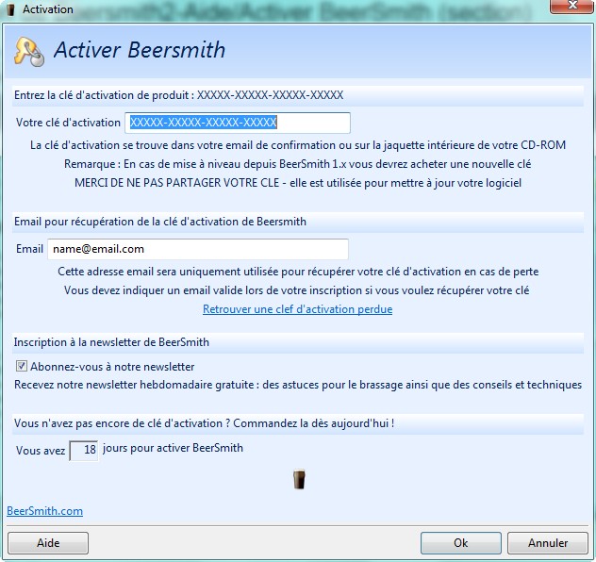Click 'Email pour récupération' section header
The image size is (596, 562).
[159, 222]
